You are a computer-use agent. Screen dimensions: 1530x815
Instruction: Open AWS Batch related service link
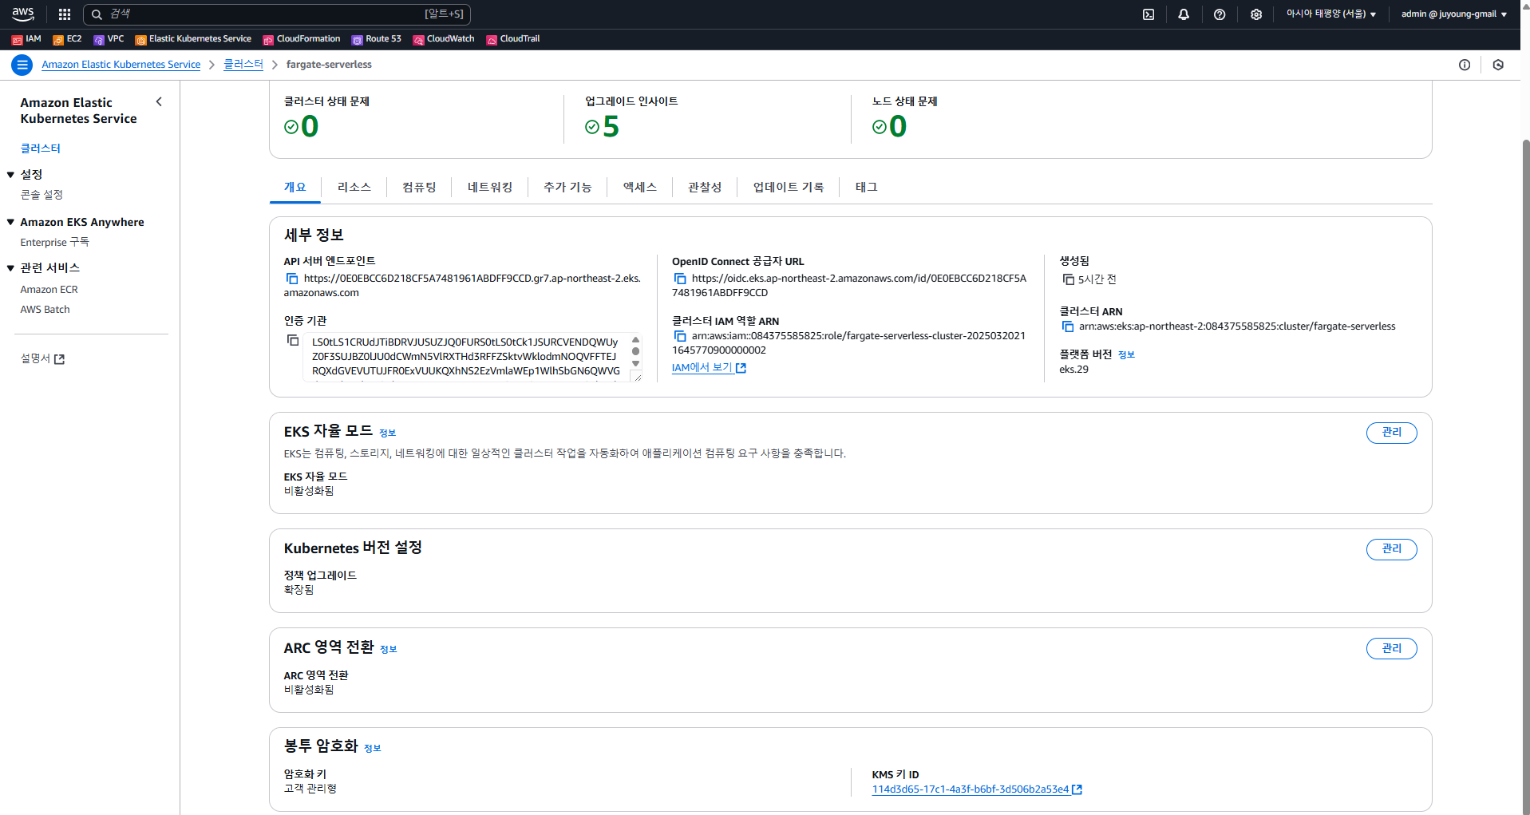point(45,310)
